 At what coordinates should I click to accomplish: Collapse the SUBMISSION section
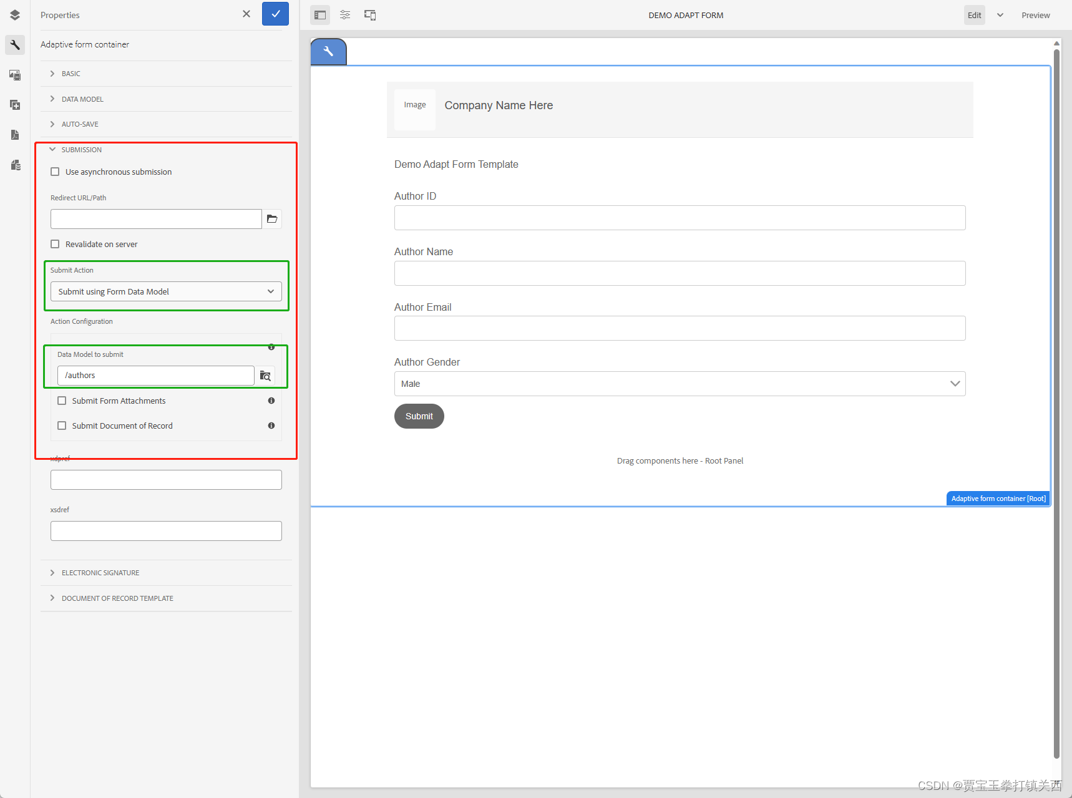click(166, 150)
